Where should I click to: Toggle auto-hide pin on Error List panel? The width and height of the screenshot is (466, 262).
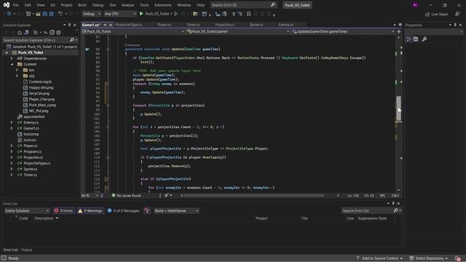click(x=393, y=204)
